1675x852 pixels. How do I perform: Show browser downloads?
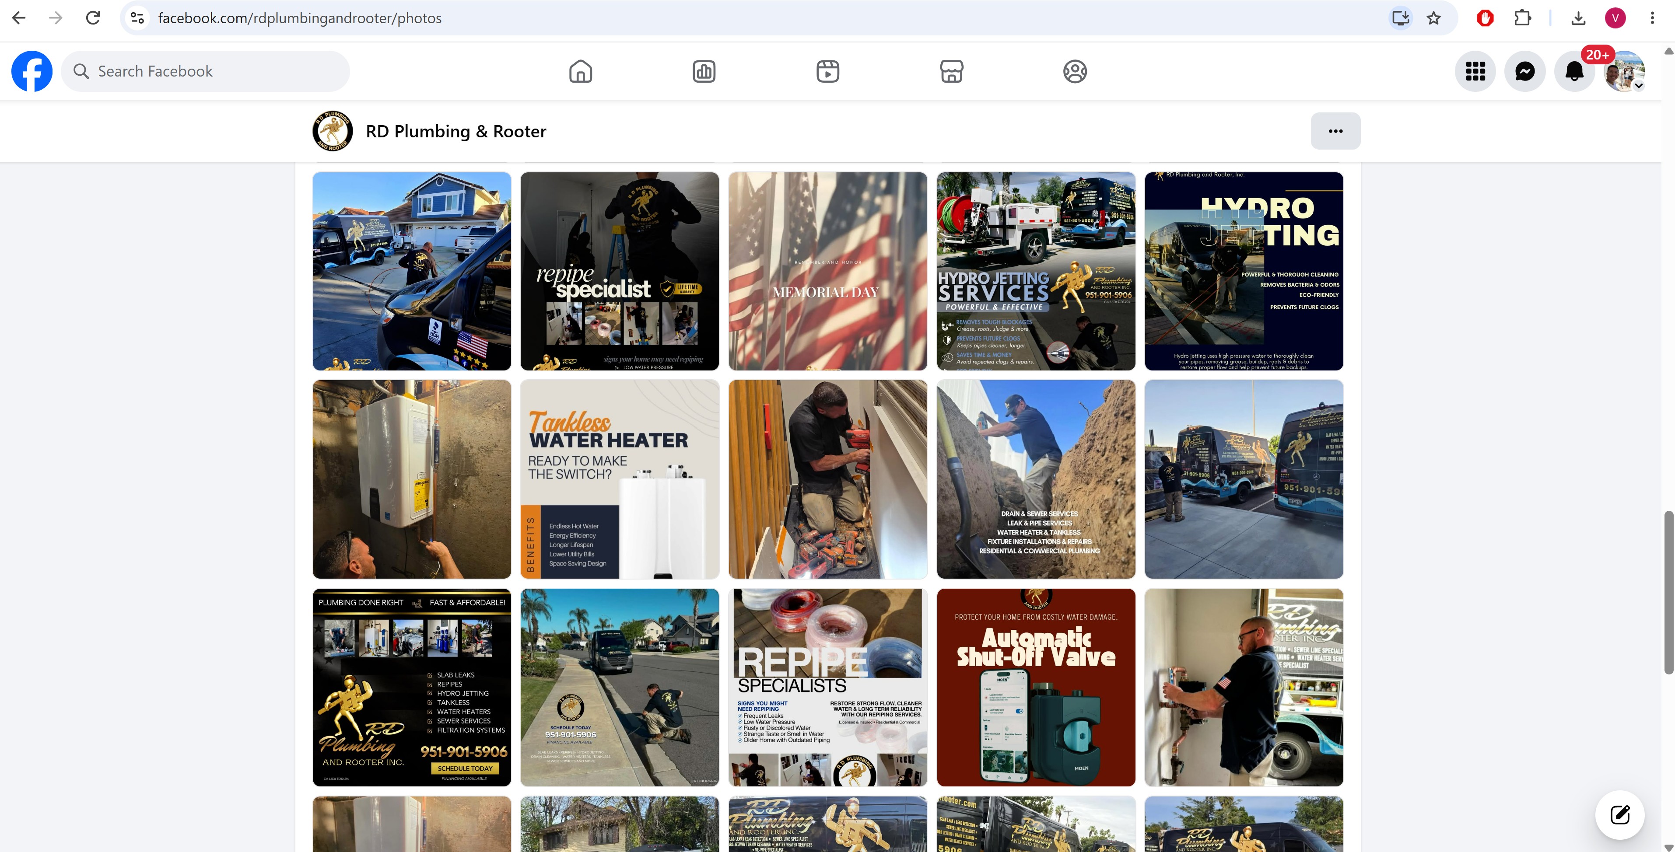click(1578, 18)
